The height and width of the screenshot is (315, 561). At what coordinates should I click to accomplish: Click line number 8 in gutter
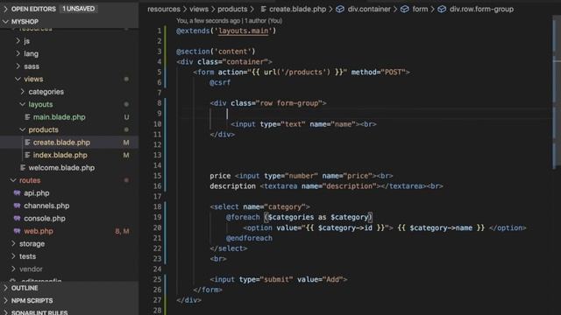(x=160, y=103)
